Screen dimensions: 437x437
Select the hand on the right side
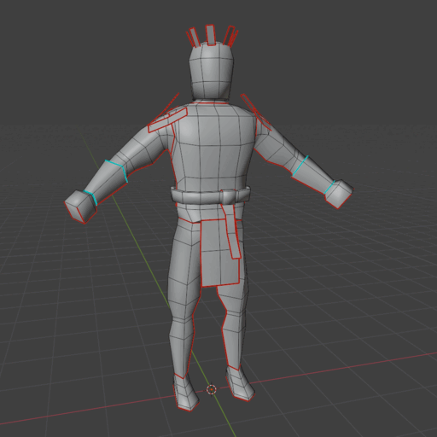pos(339,194)
